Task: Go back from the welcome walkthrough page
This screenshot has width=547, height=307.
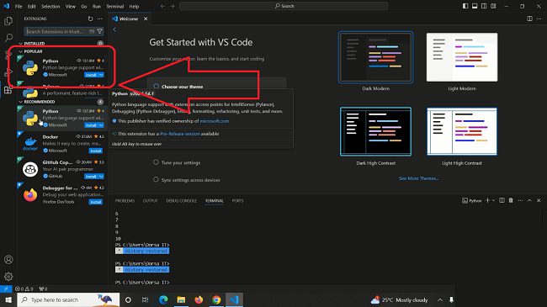Action: (x=114, y=29)
